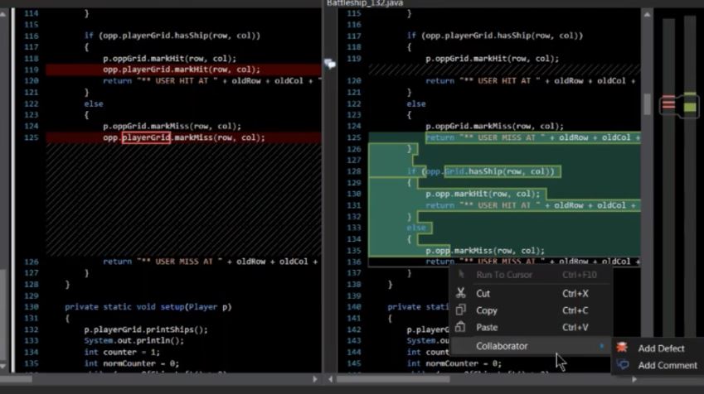Click the Copy icon in context menu
The width and height of the screenshot is (704, 394).
(461, 310)
